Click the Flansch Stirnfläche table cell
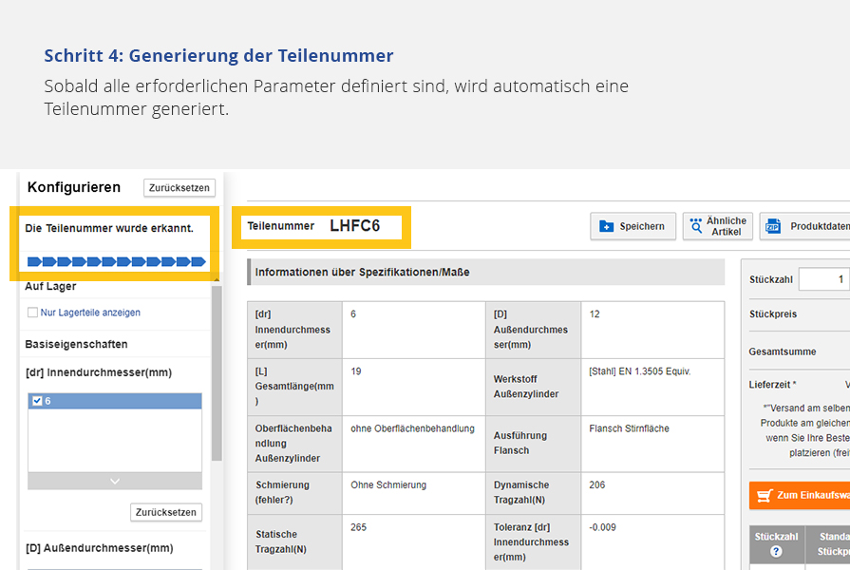This screenshot has width=850, height=570. [629, 428]
